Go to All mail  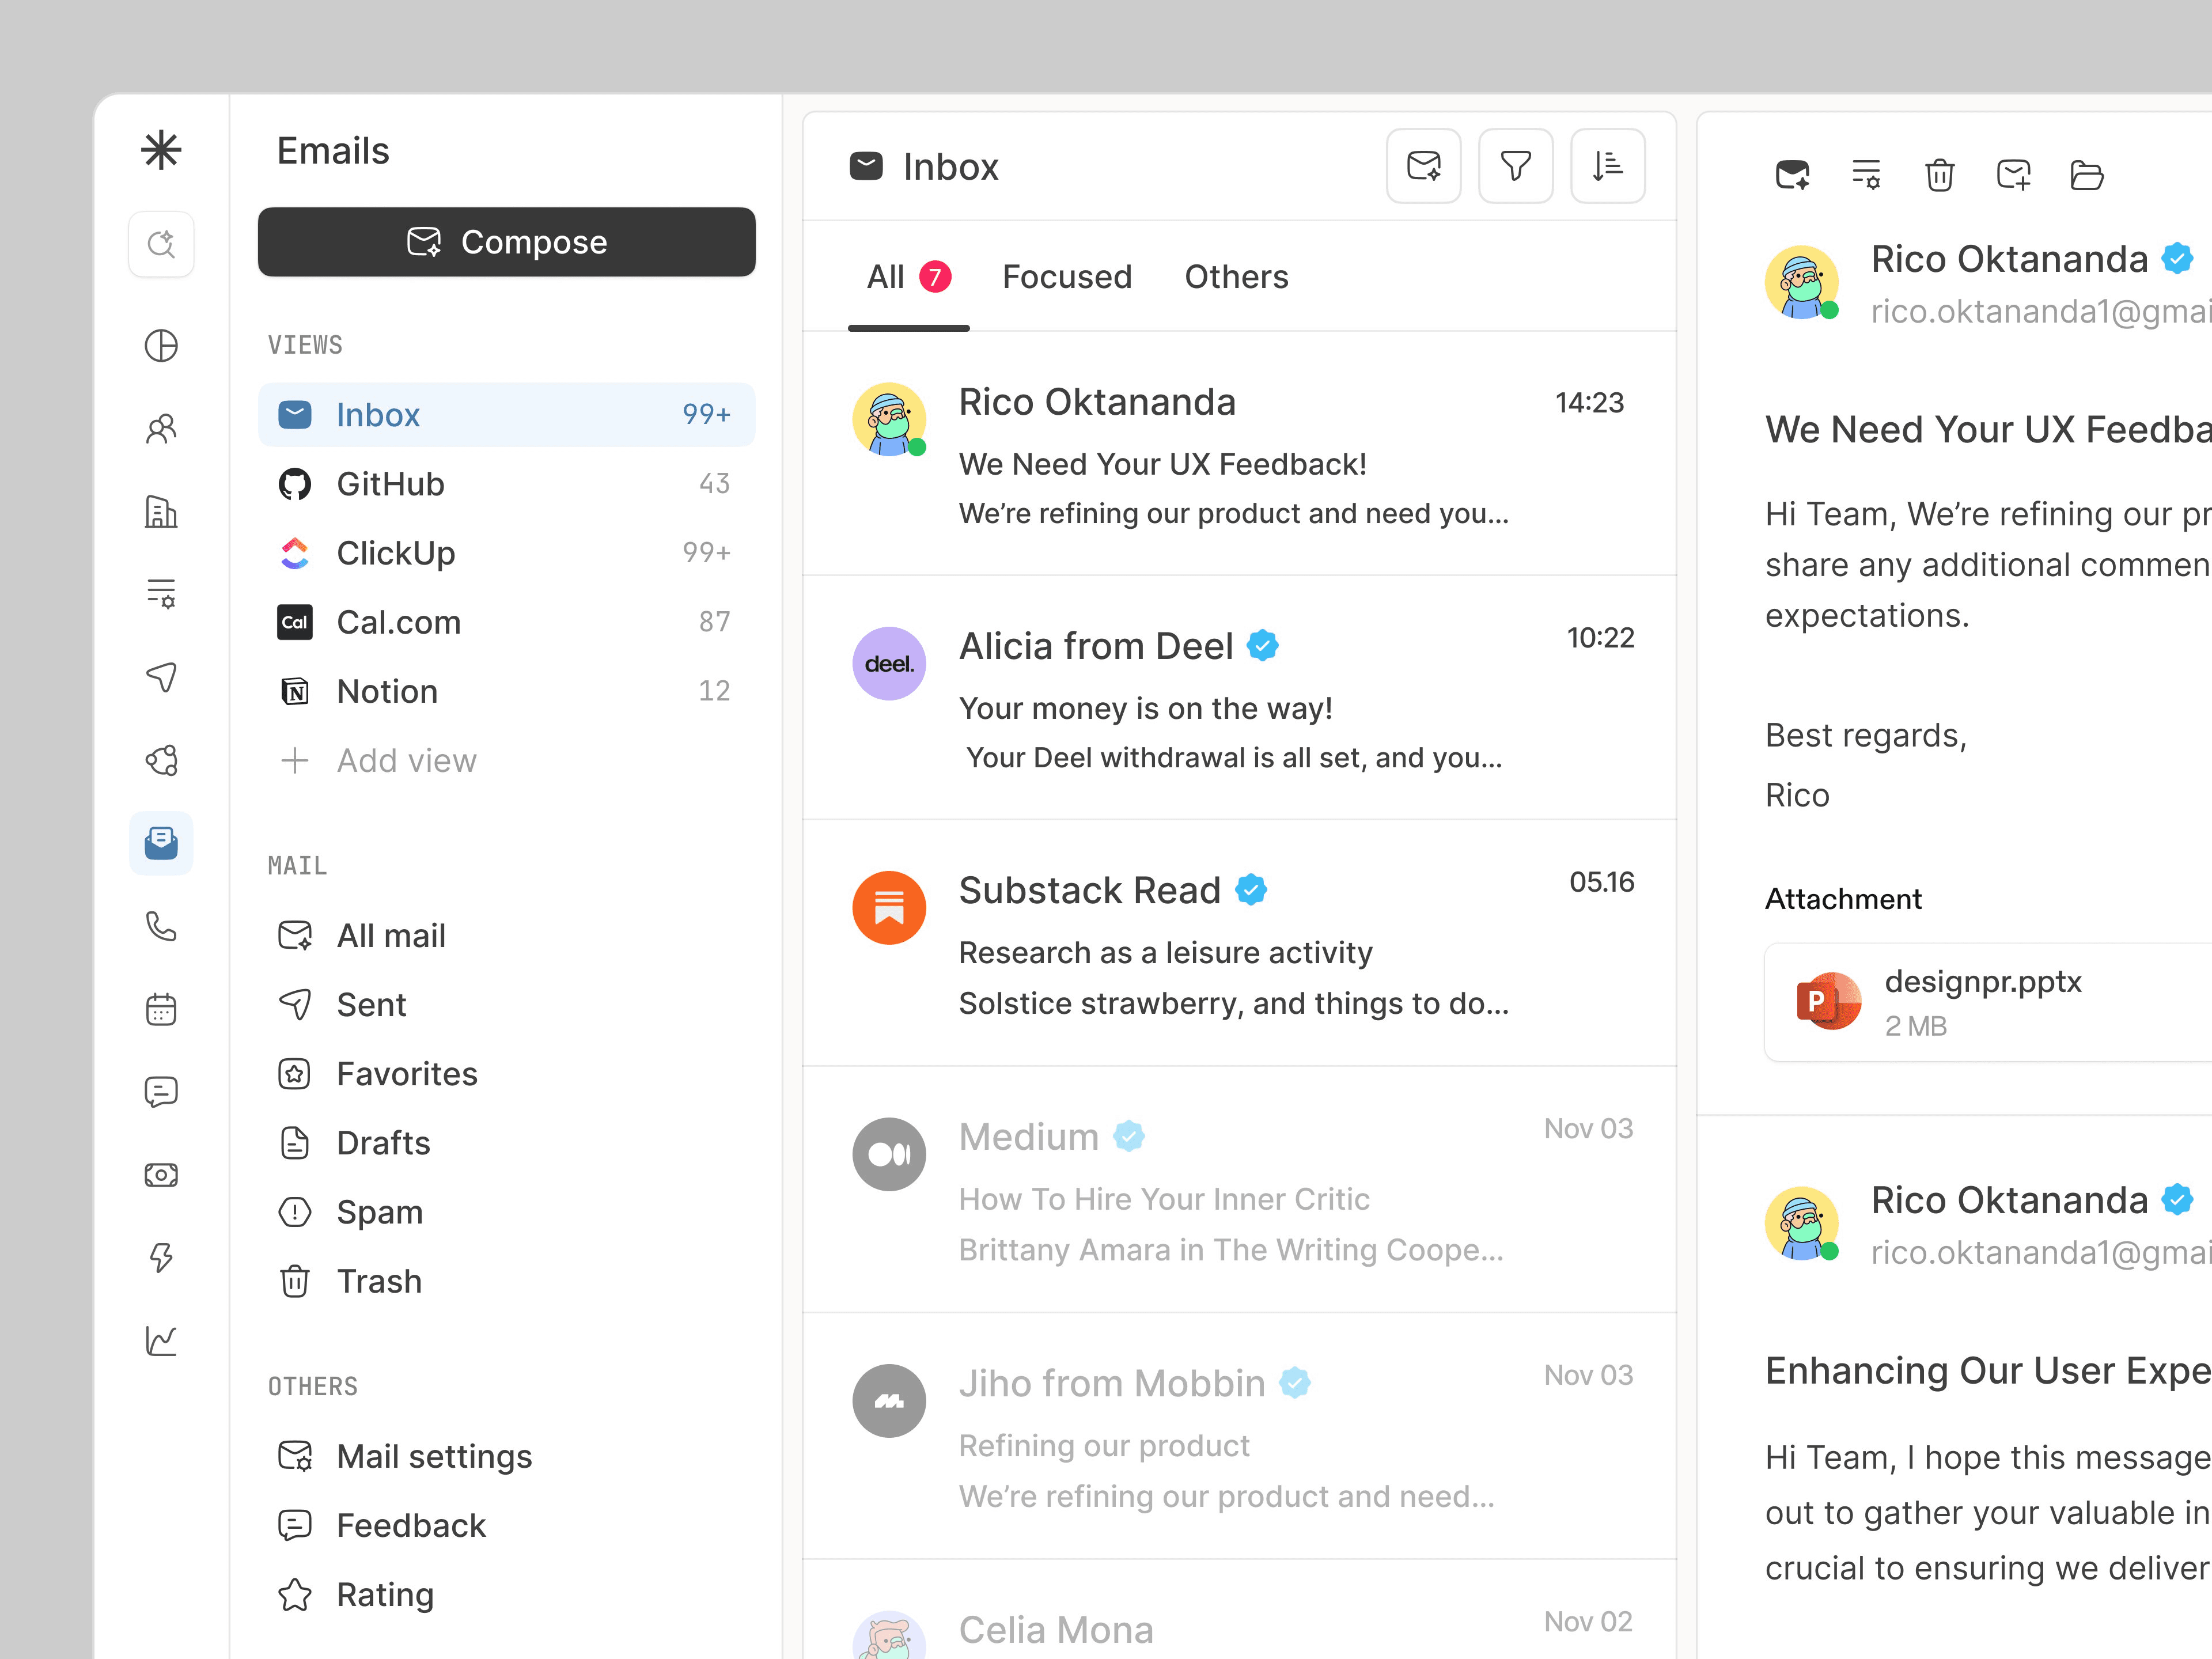click(x=507, y=936)
